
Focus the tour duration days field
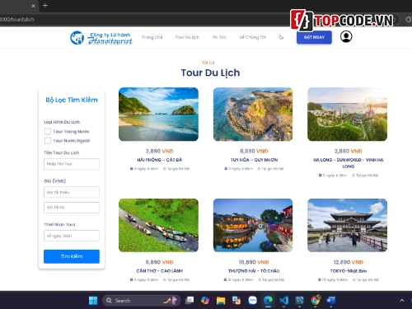click(72, 236)
